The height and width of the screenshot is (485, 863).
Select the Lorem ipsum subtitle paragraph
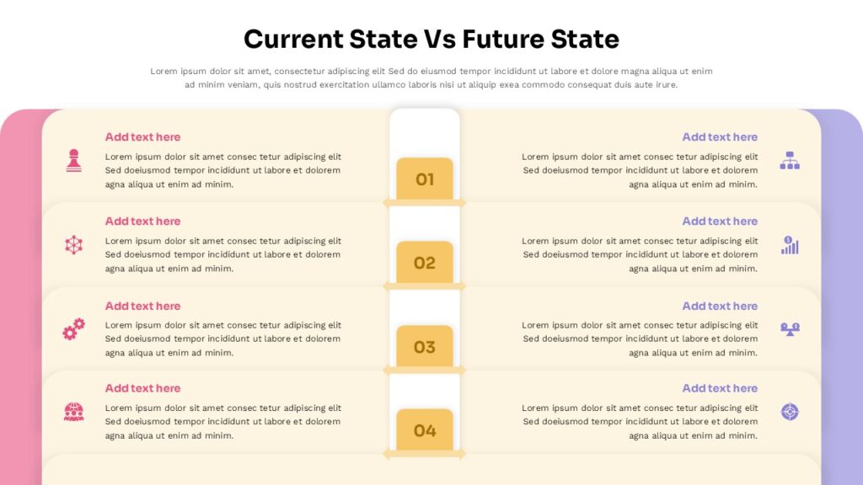tap(431, 77)
